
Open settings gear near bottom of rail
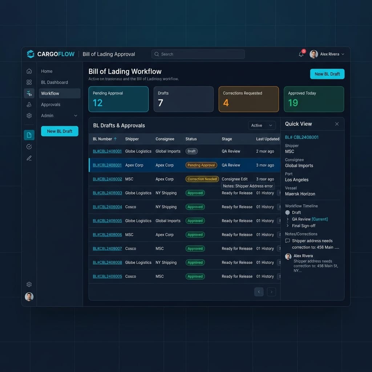(29, 284)
